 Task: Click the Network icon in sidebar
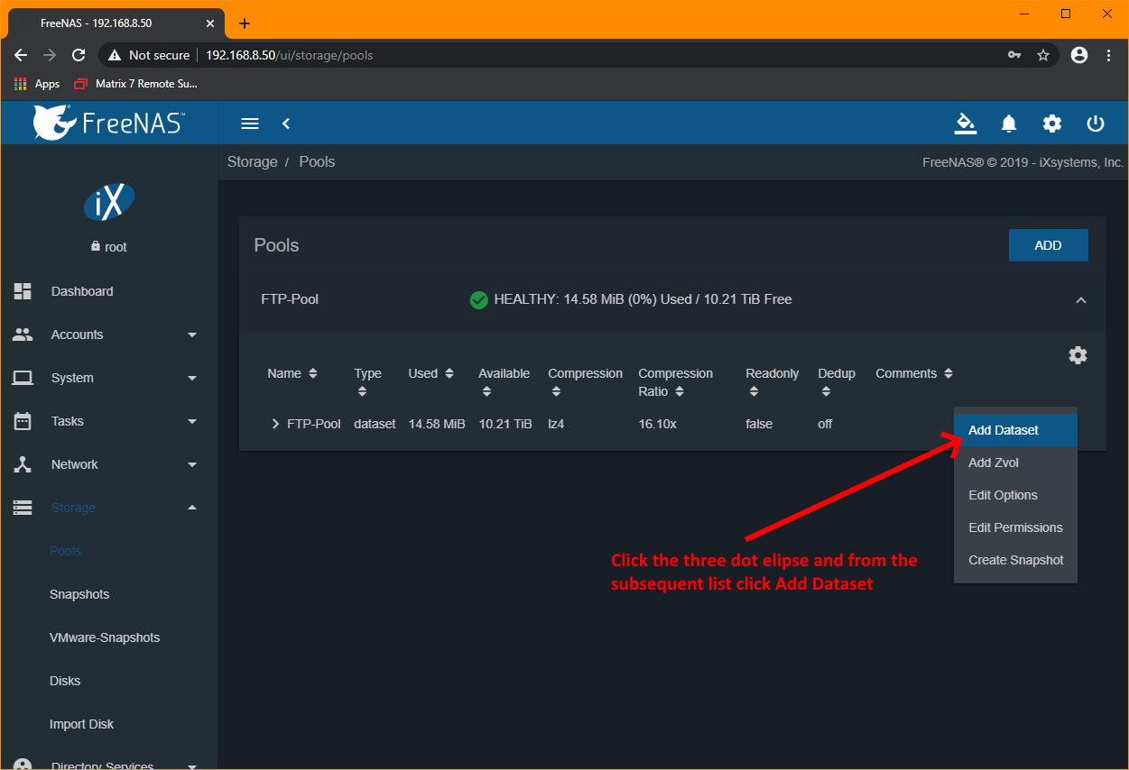tap(23, 464)
